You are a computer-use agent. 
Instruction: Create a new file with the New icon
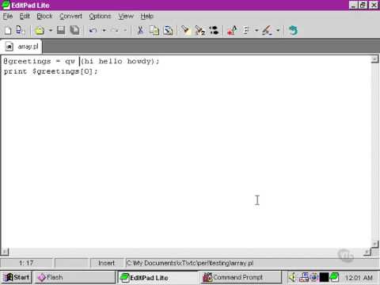[8, 31]
